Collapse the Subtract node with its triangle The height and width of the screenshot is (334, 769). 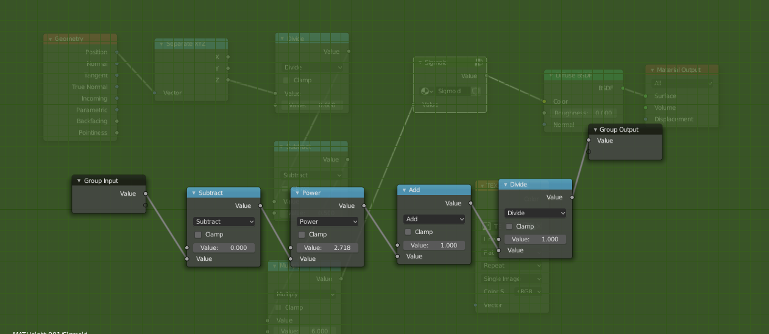coord(193,193)
